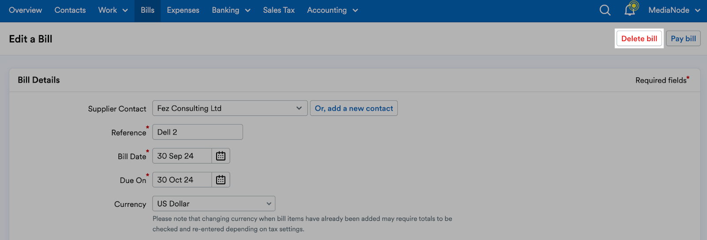Click the Reference field containing Dell 2
The height and width of the screenshot is (240, 707).
coord(198,132)
